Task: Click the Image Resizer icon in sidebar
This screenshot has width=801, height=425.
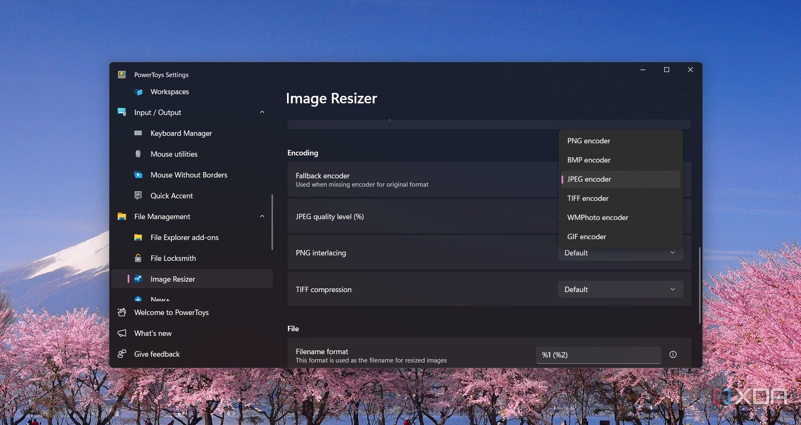Action: pyautogui.click(x=138, y=279)
